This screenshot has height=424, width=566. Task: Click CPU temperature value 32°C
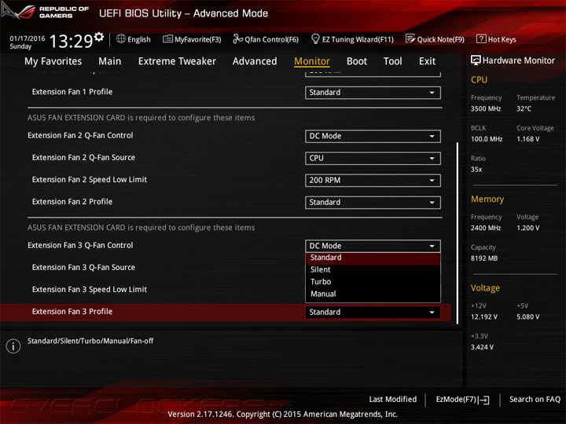tap(524, 109)
